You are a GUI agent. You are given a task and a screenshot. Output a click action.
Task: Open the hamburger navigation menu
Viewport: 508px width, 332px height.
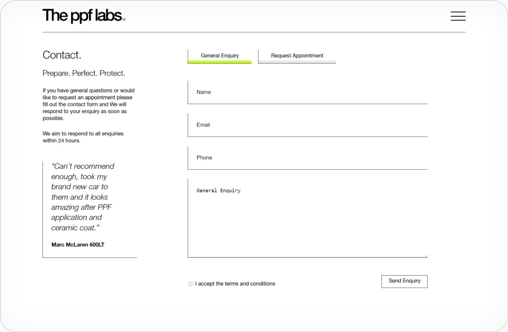pos(458,16)
